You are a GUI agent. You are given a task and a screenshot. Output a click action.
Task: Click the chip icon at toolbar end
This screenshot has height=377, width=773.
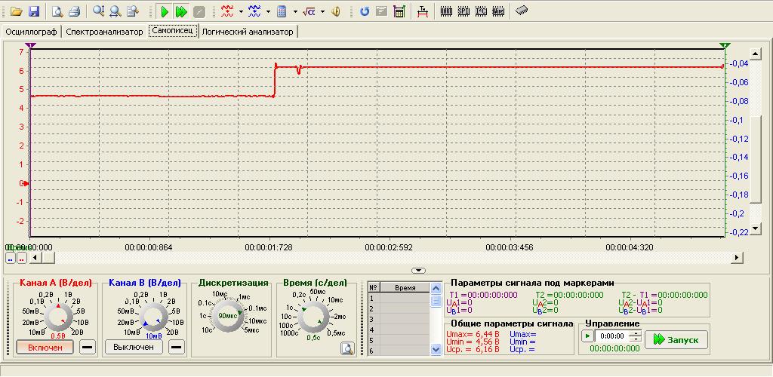522,11
